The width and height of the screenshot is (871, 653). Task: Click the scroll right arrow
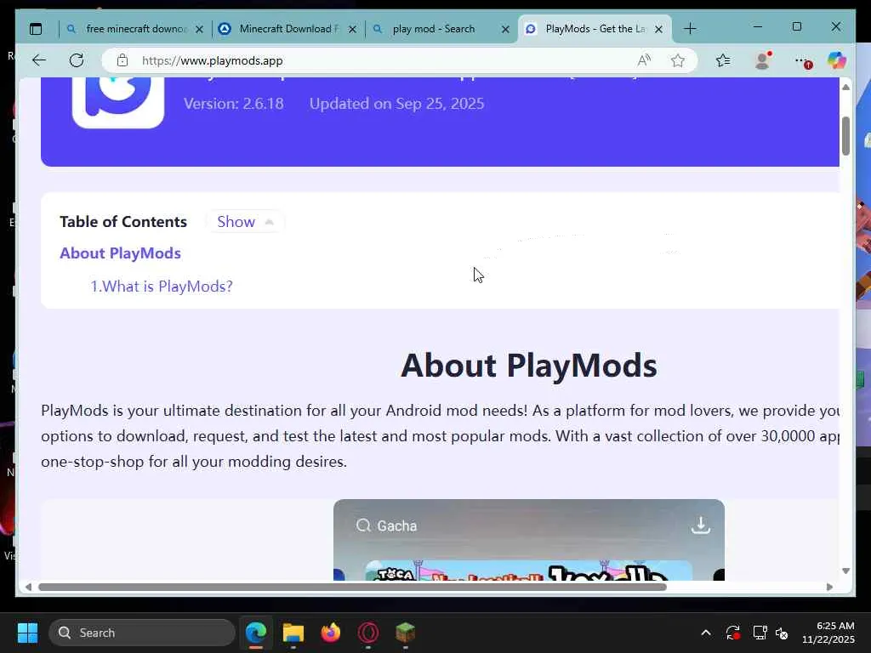pos(830,587)
